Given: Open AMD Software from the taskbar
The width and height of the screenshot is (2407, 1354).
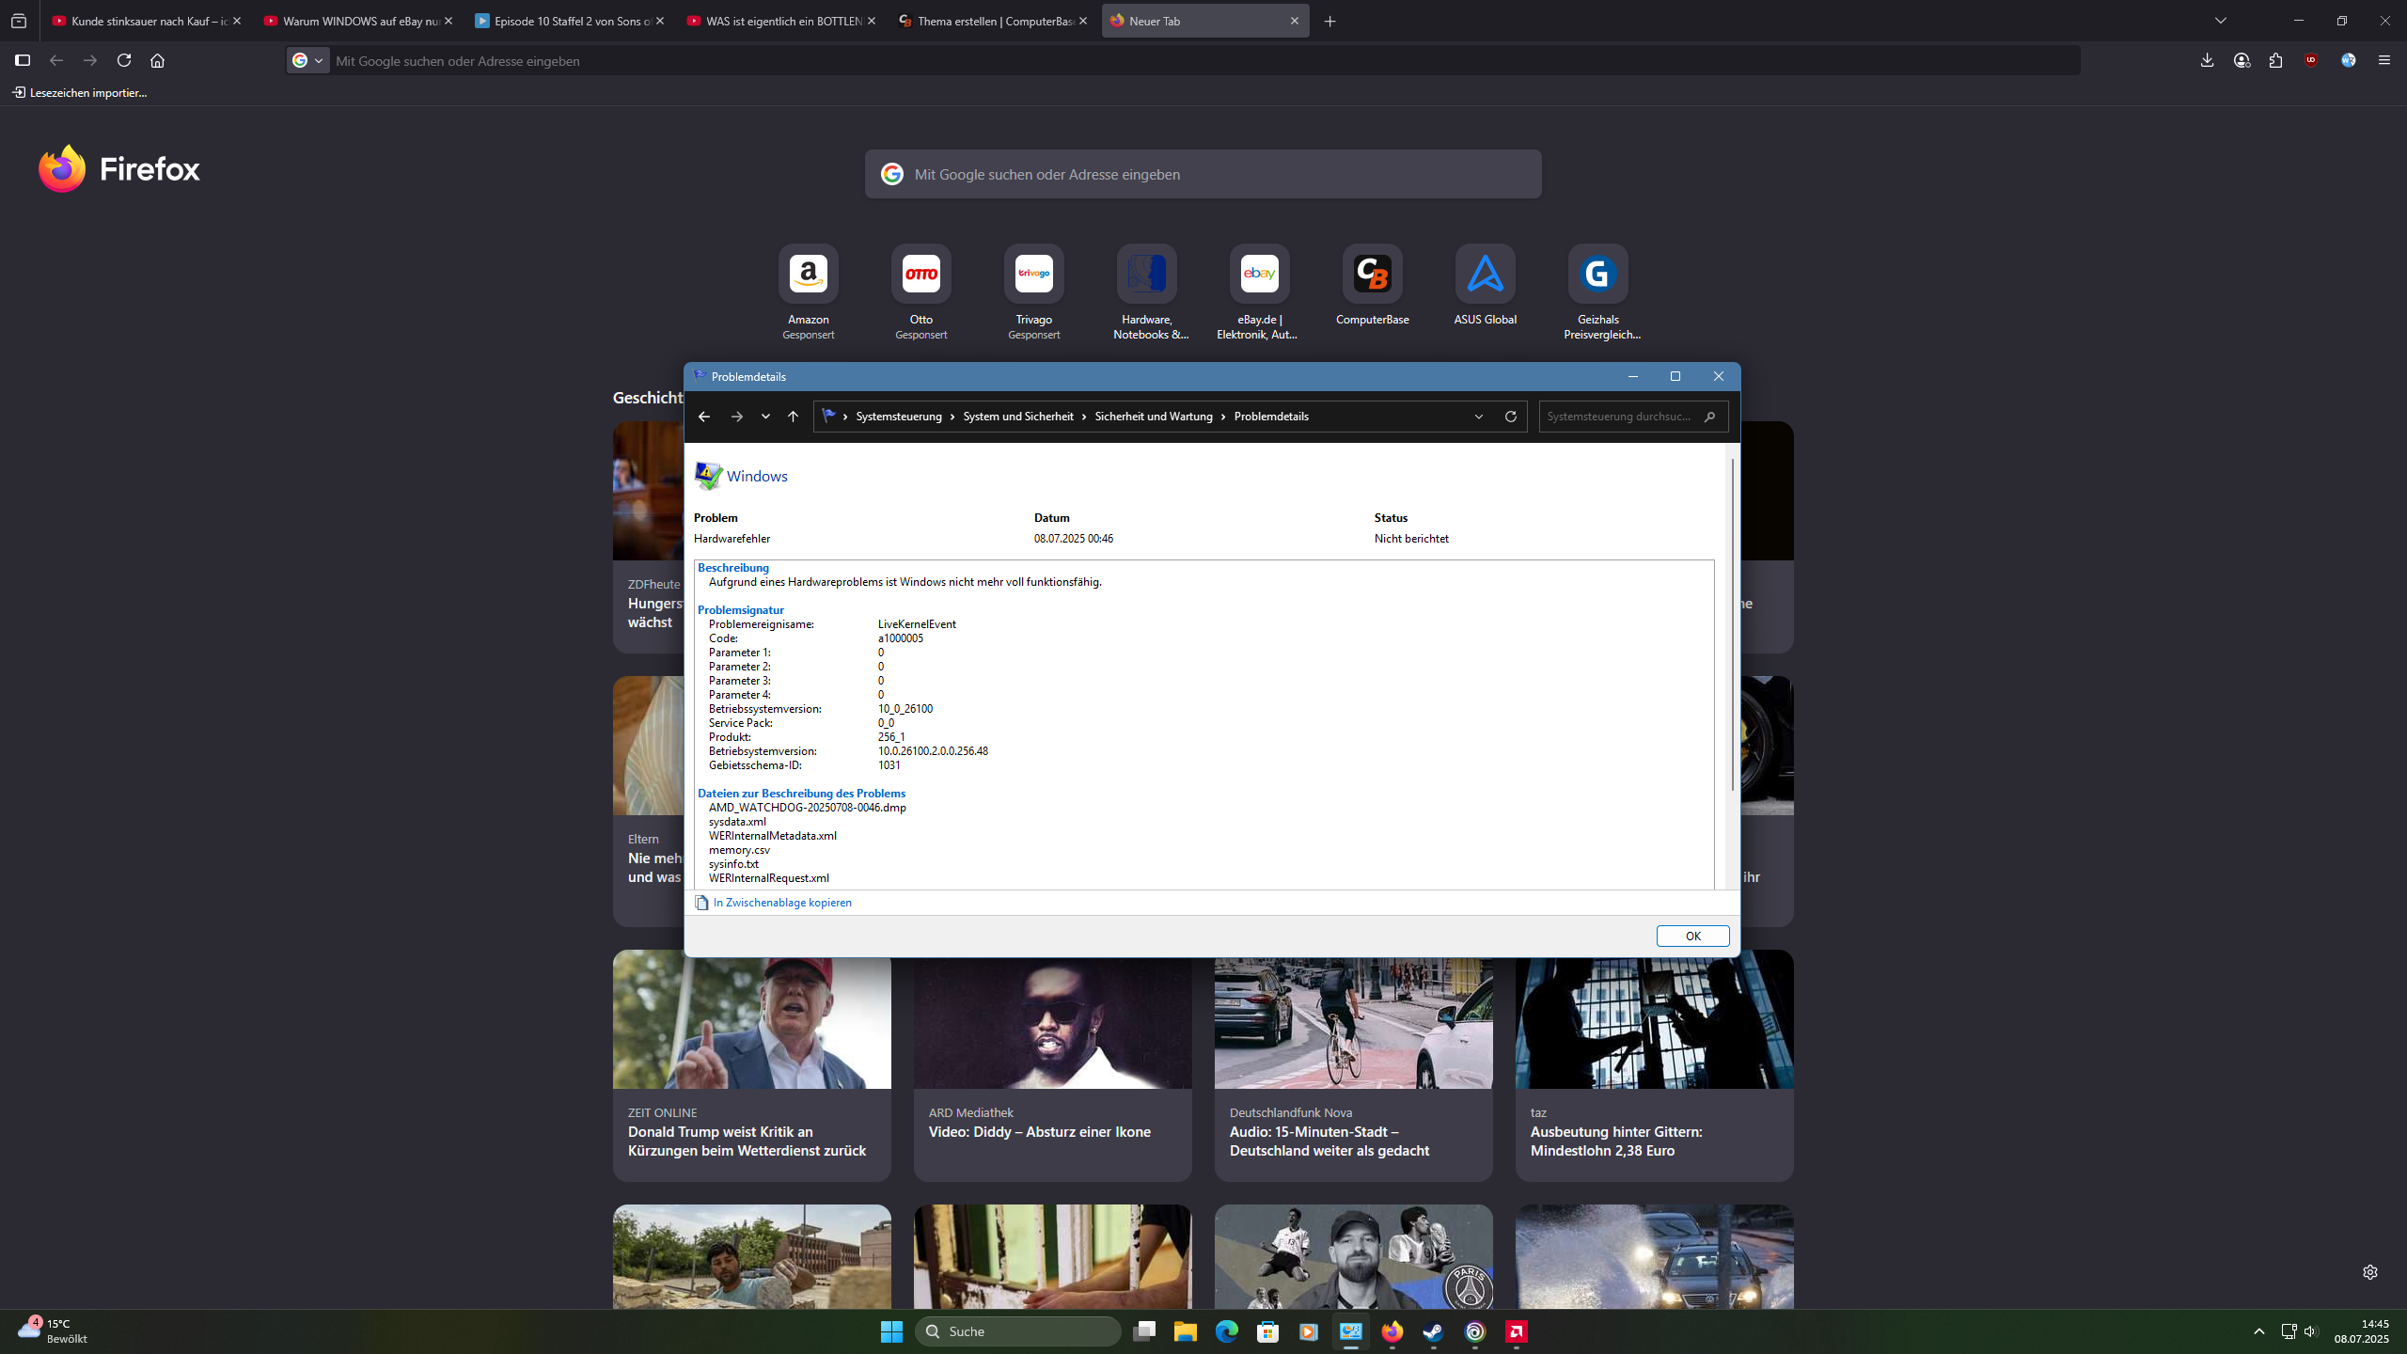Looking at the screenshot, I should (1516, 1331).
